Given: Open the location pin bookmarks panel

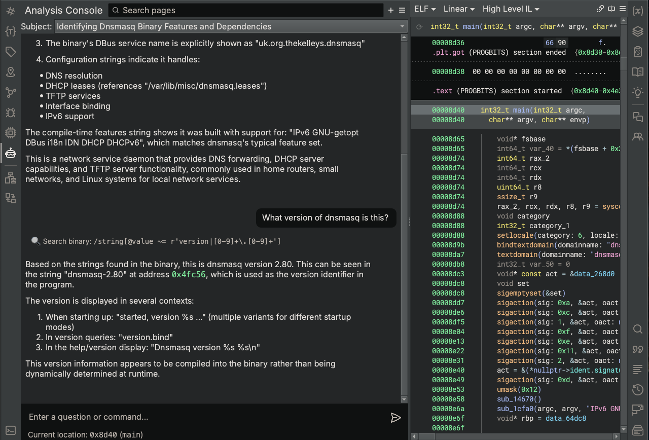Looking at the screenshot, I should tap(10, 72).
